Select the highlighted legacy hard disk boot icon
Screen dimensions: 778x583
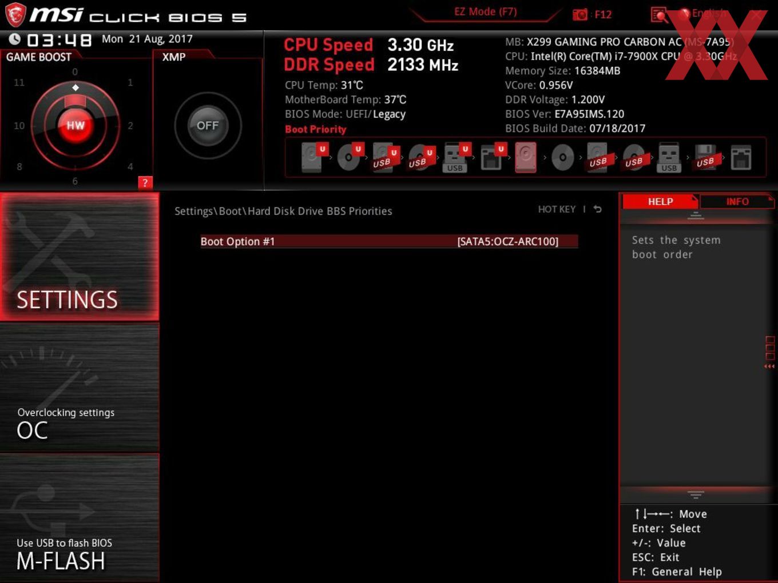[526, 157]
